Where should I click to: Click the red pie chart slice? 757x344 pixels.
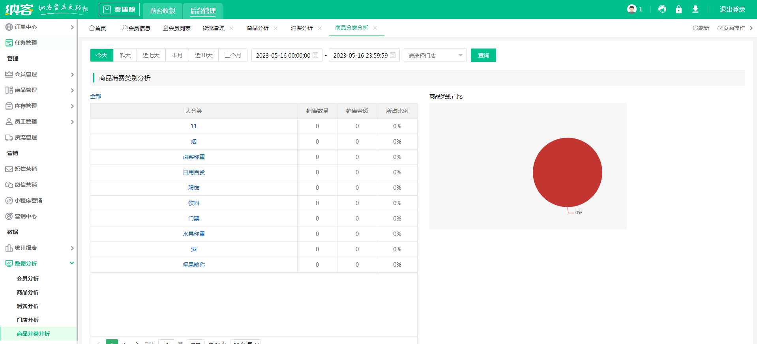(567, 172)
